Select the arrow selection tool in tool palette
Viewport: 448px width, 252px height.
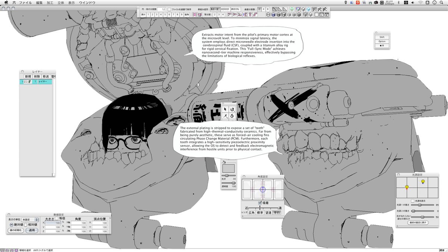(225, 109)
